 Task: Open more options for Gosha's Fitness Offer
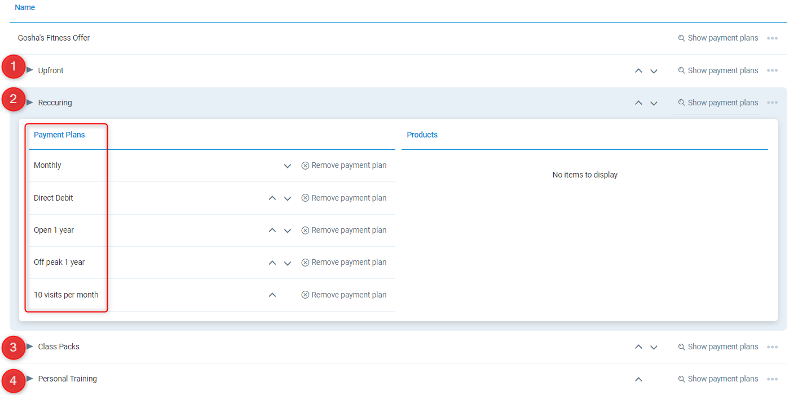772,38
